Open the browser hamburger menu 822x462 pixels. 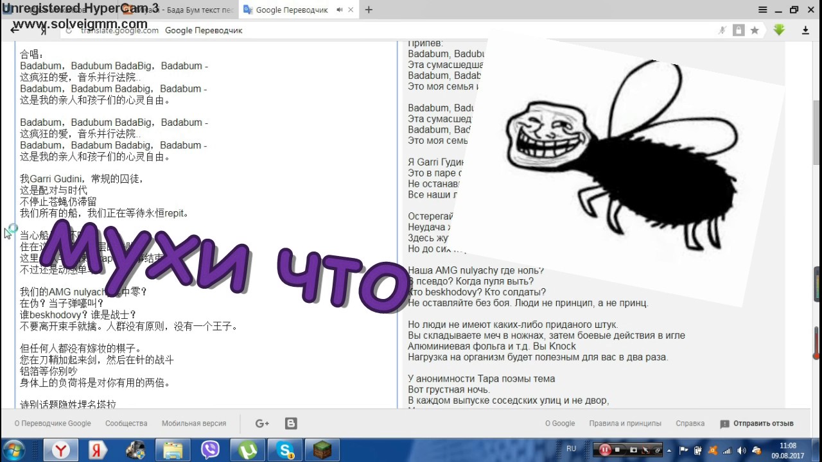[x=762, y=10]
